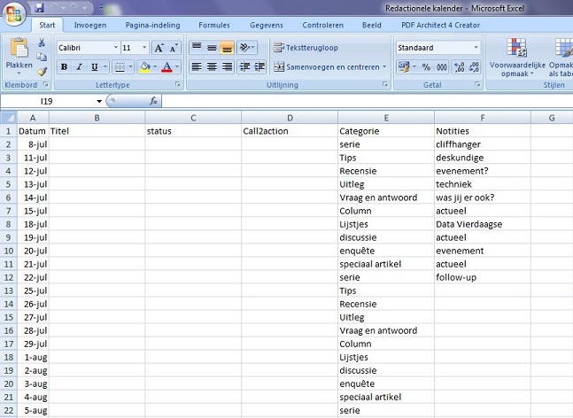Select cell containing 'Data Vierdaagse'
573x418 pixels.
pos(483,224)
